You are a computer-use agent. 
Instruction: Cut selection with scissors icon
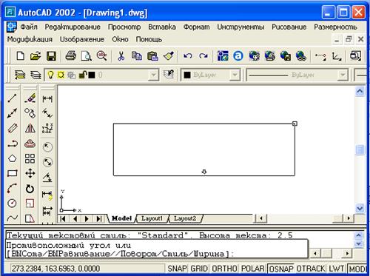[x=121, y=56]
